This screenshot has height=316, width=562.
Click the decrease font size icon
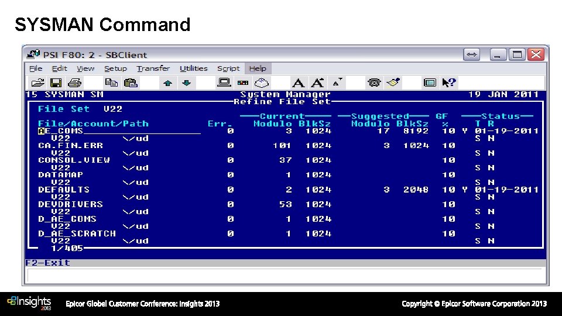tap(337, 83)
